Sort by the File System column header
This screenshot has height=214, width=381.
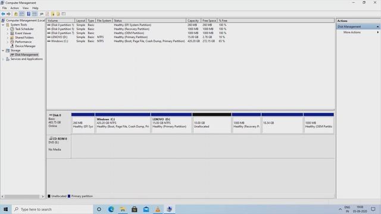click(104, 21)
